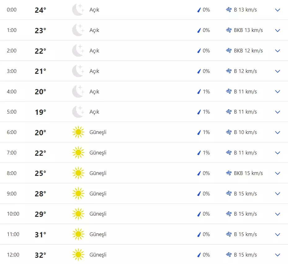
Task: Click the 'Açık' label at 4:00
Action: [x=94, y=92]
